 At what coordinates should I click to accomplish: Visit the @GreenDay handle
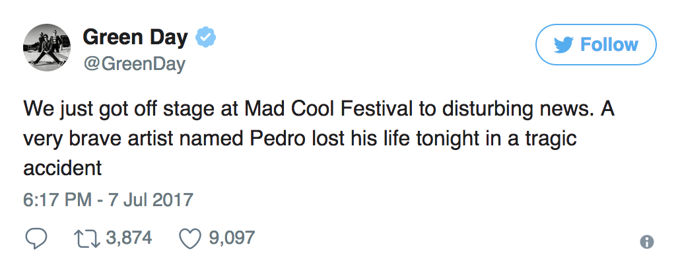(x=135, y=64)
